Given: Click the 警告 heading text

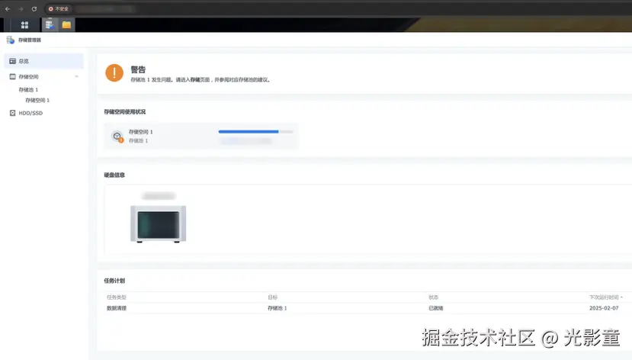Looking at the screenshot, I should pos(138,69).
